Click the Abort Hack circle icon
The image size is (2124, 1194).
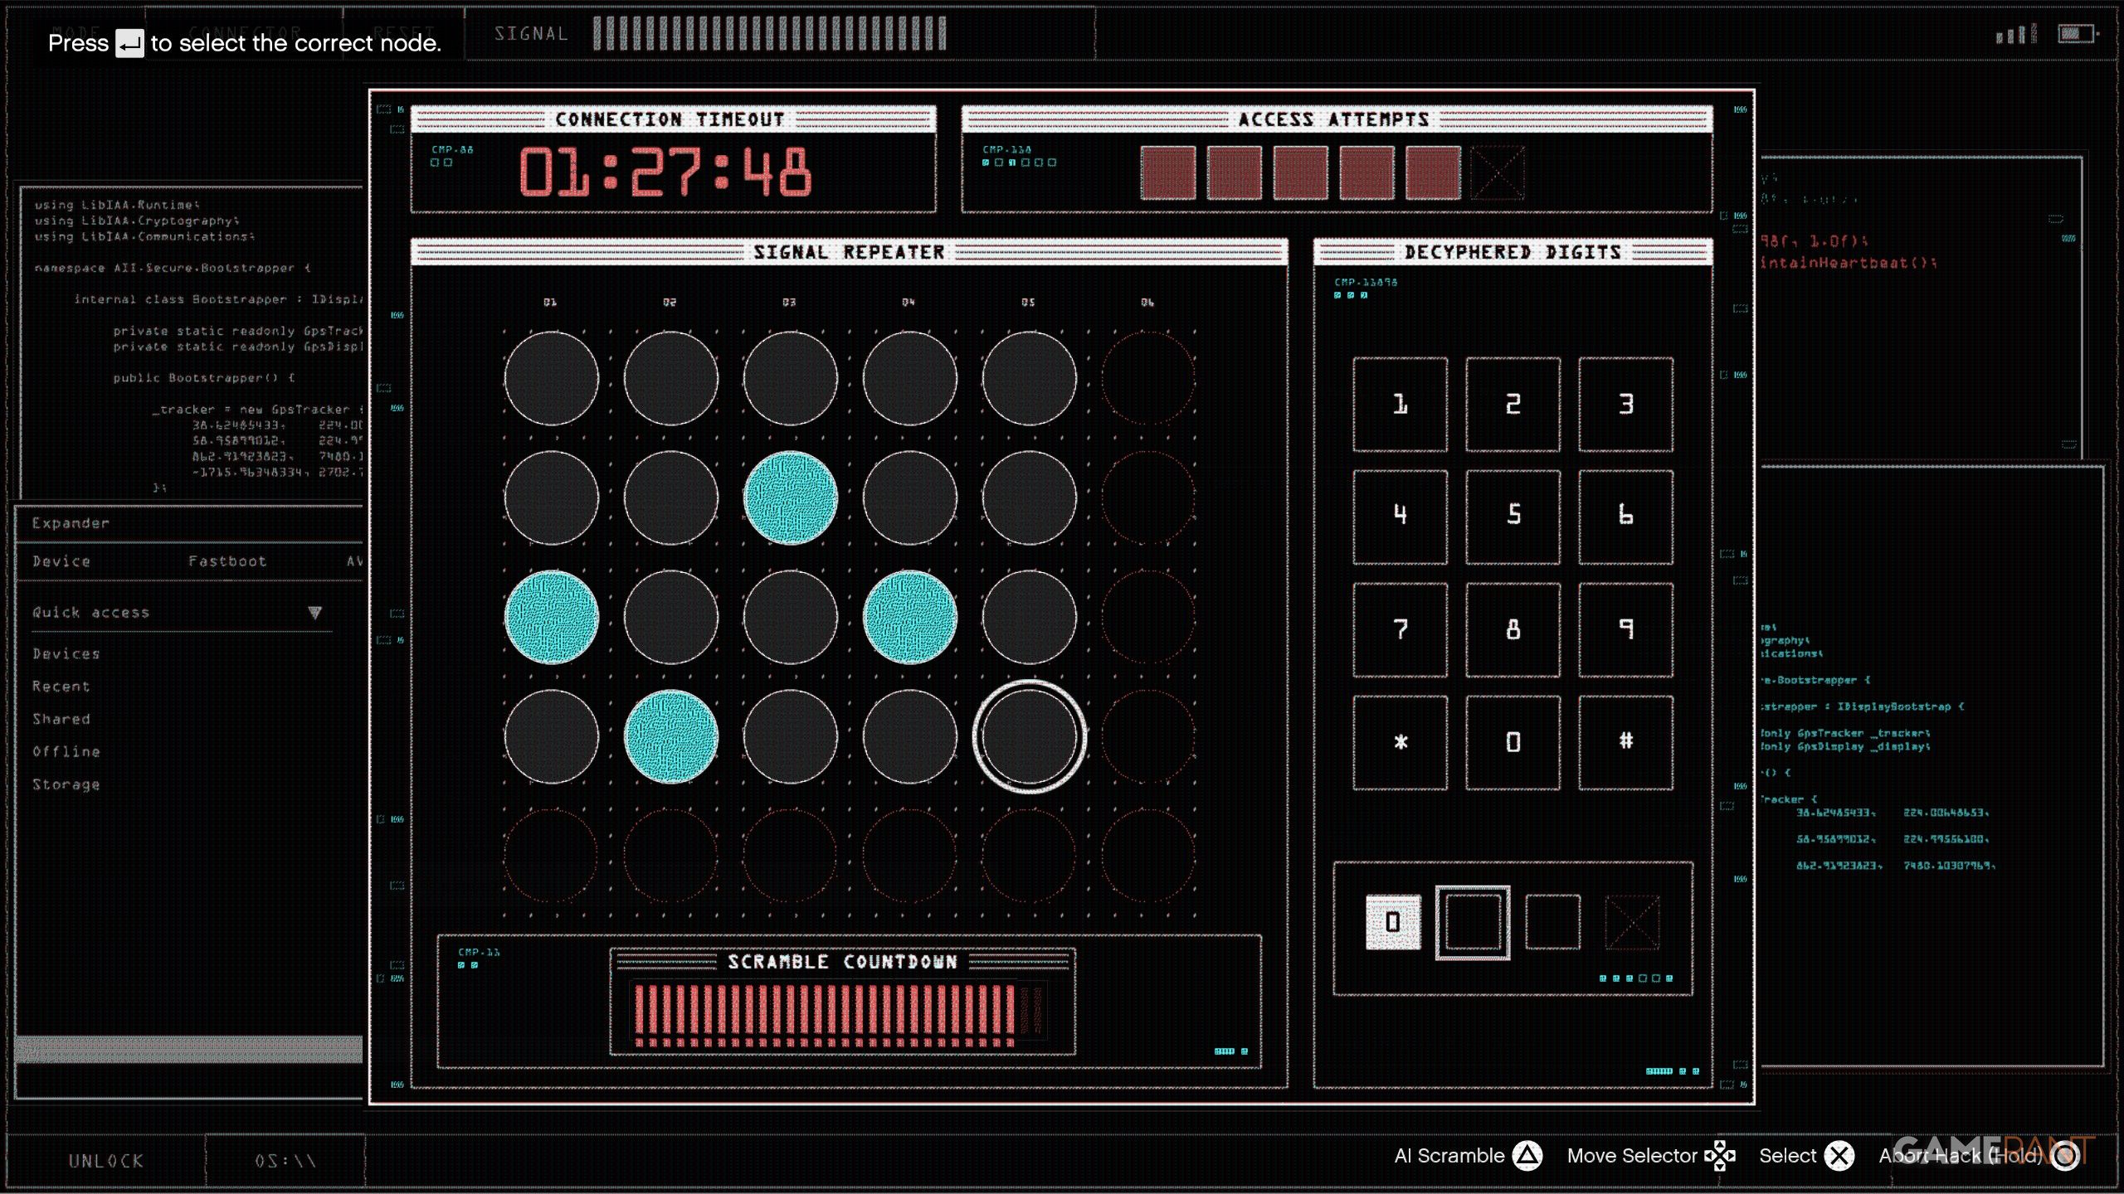click(x=2065, y=1155)
